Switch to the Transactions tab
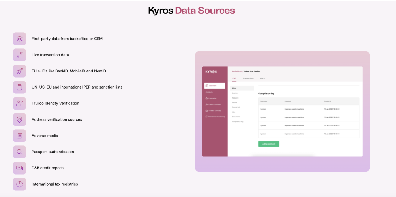Image resolution: width=396 pixels, height=197 pixels. pos(248,78)
